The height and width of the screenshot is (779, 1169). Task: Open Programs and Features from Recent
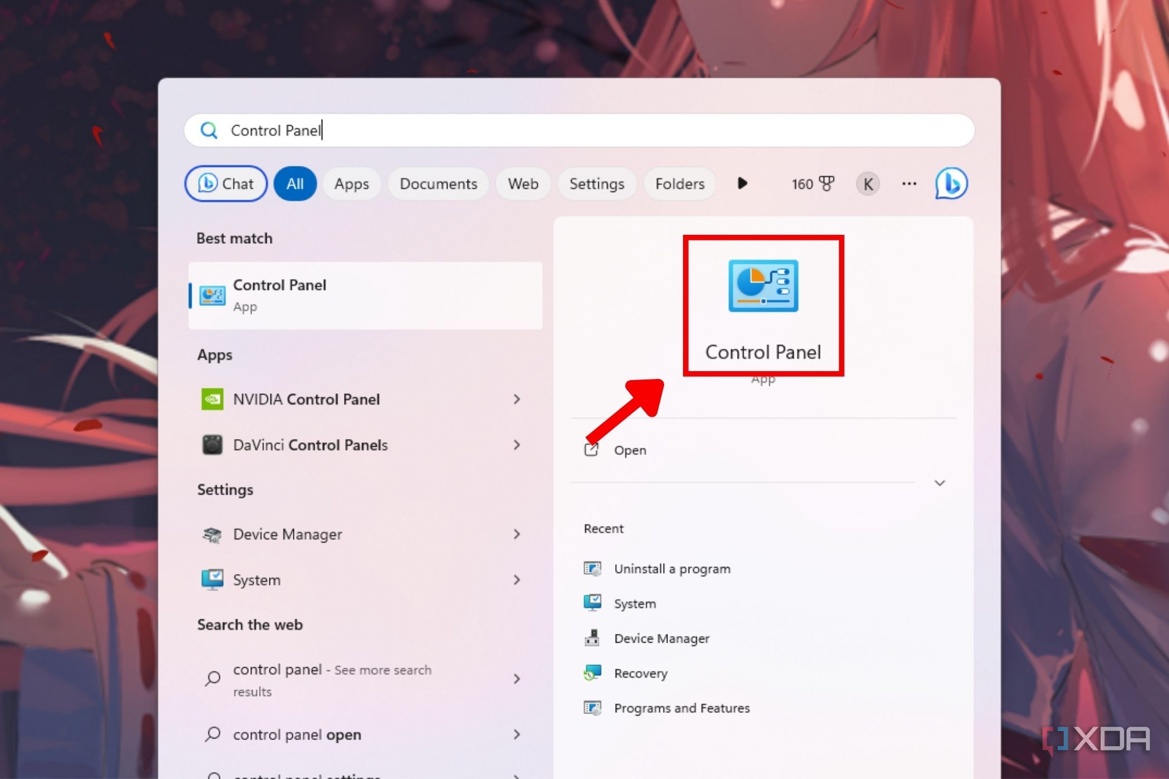point(682,708)
